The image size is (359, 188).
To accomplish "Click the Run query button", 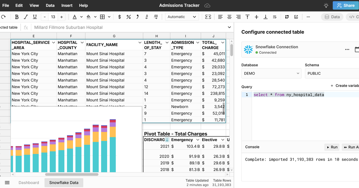I will tap(332, 147).
